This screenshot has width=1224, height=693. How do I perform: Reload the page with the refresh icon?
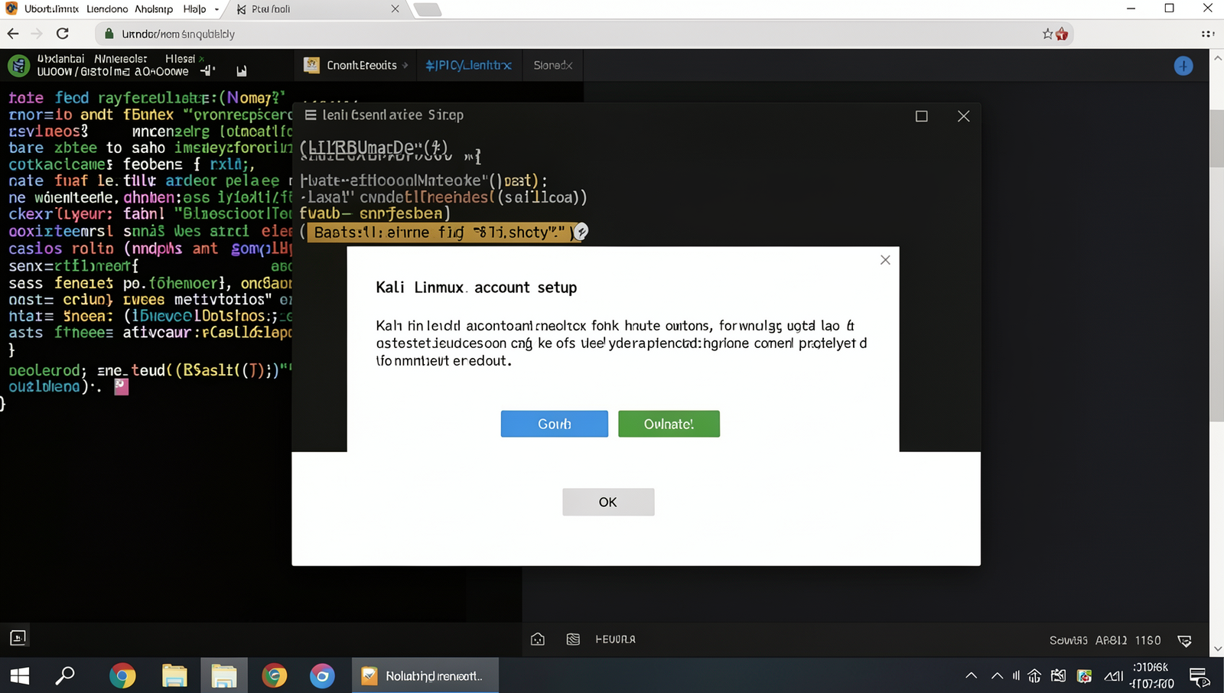pos(63,34)
